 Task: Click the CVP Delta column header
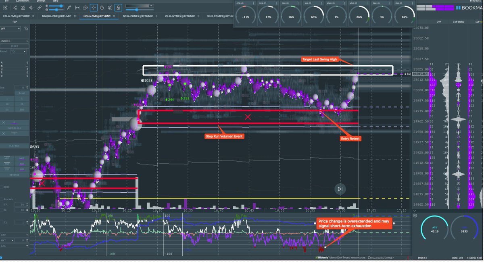coord(458,21)
